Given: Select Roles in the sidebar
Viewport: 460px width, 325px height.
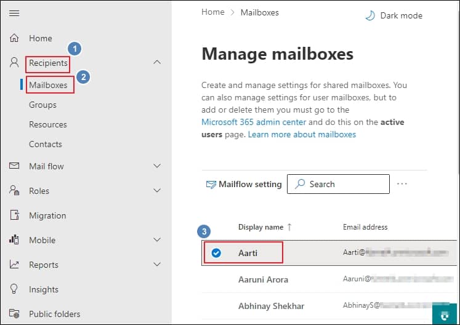Looking at the screenshot, I should [39, 191].
